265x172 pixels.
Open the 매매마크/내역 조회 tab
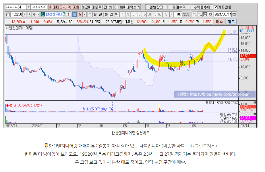pos(64,7)
